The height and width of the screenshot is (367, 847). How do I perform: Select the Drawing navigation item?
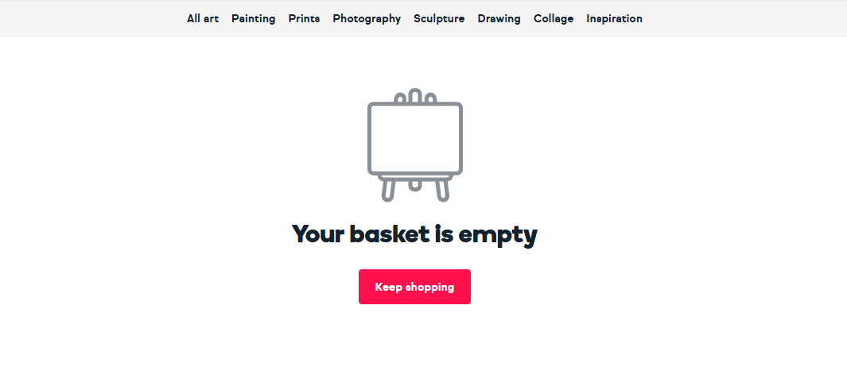point(499,19)
